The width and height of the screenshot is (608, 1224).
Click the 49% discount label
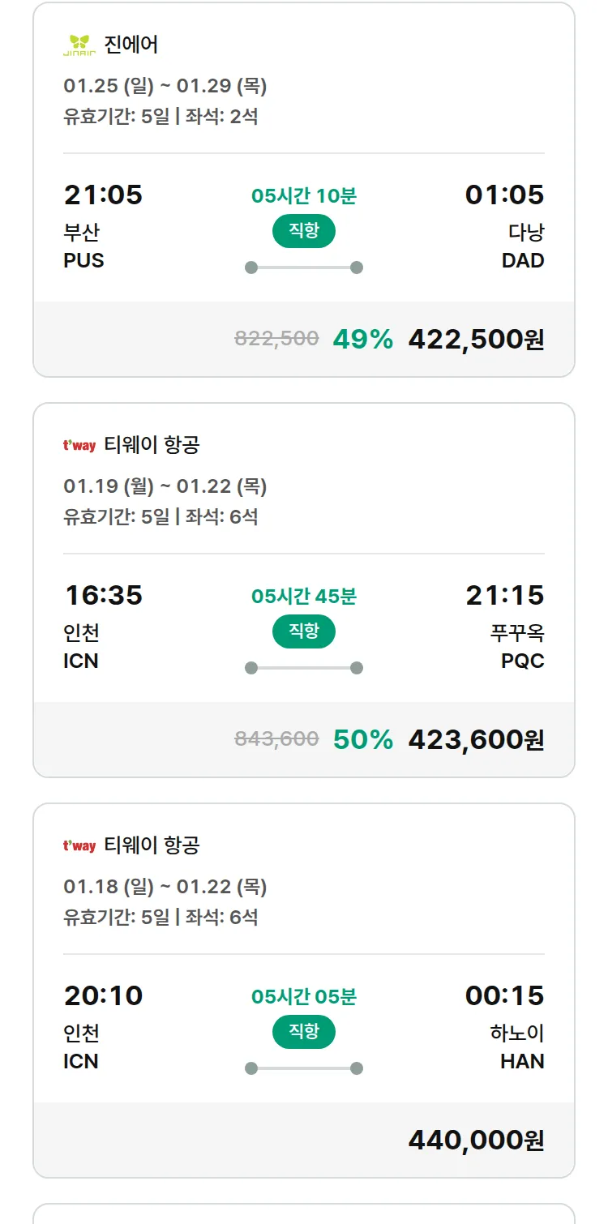[x=362, y=339]
